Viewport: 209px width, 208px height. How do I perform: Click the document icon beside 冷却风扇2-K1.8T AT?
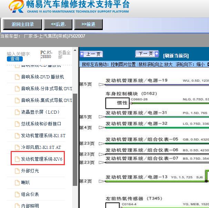point(17,148)
